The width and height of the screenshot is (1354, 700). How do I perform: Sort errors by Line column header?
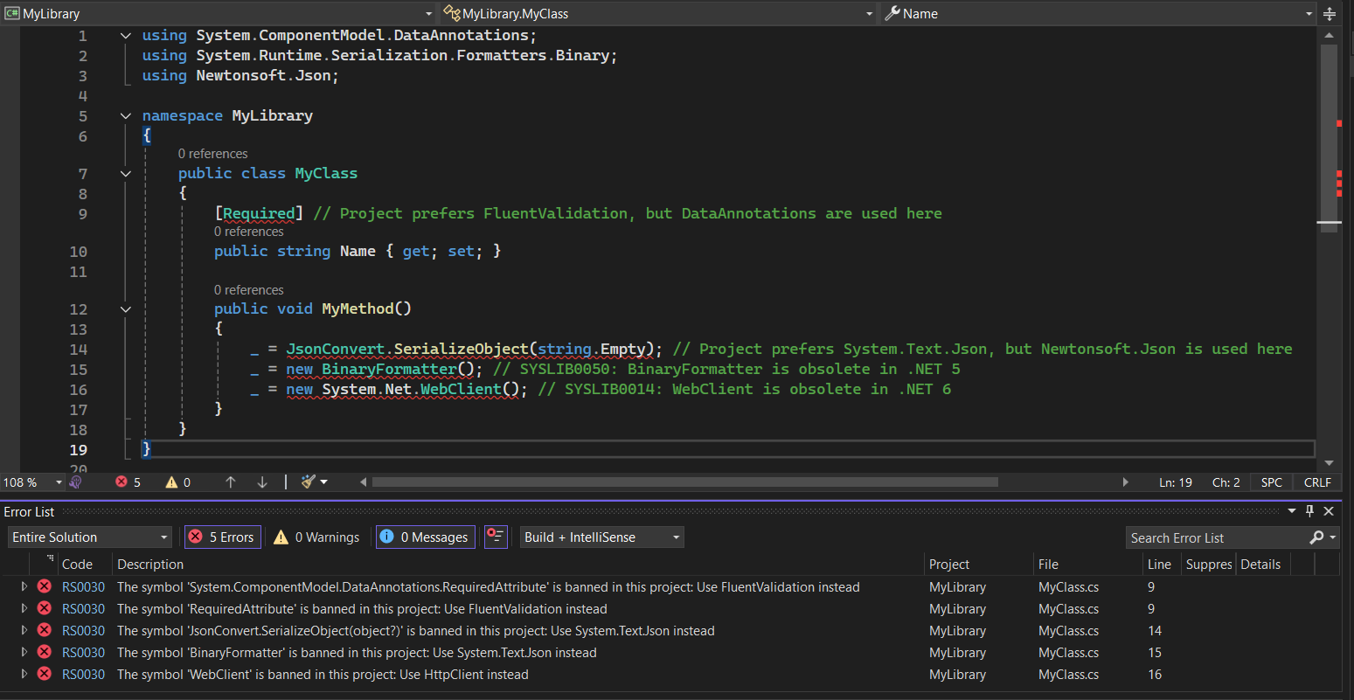(x=1159, y=565)
